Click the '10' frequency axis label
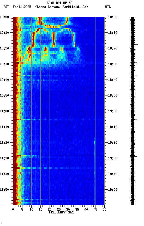The width and height of the screenshot is (144, 226). click(x=31, y=210)
